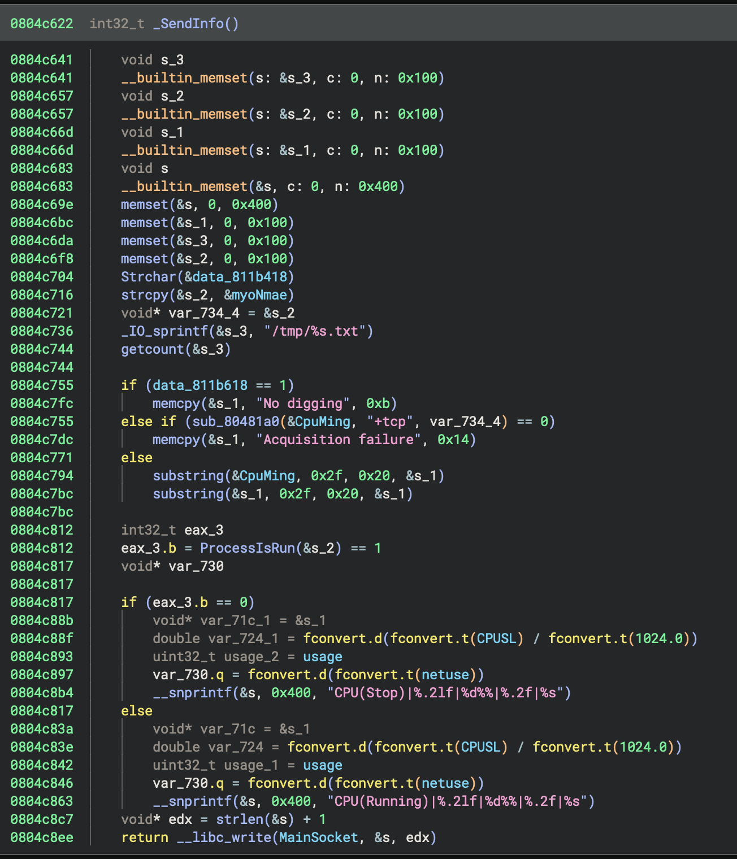The width and height of the screenshot is (737, 859).
Task: Select address 0804c8ee on the return line
Action: pos(42,838)
